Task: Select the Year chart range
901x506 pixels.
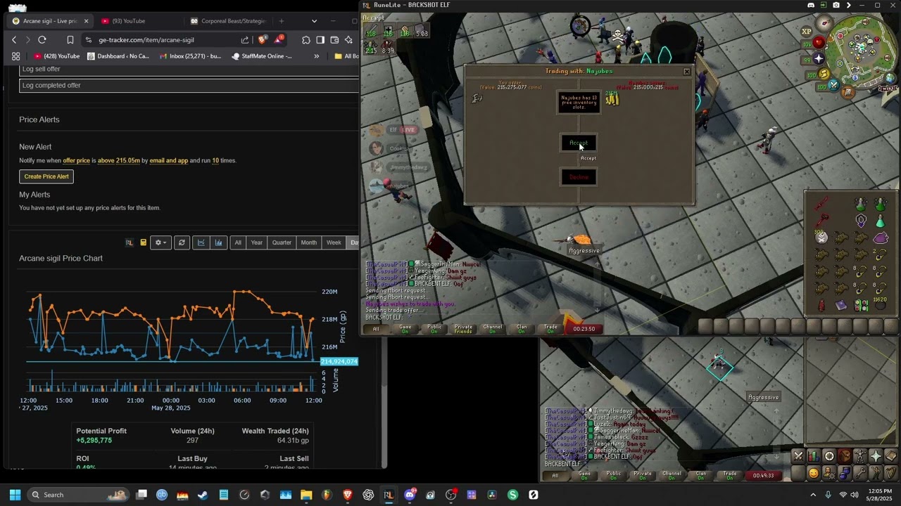Action: 256,242
